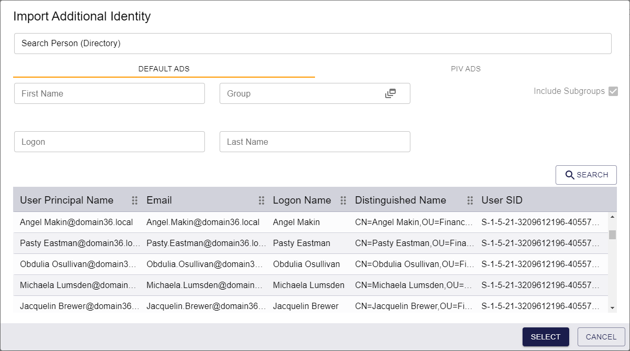This screenshot has height=351, width=630.
Task: Grab Logon Name column drag handle
Action: 343,200
